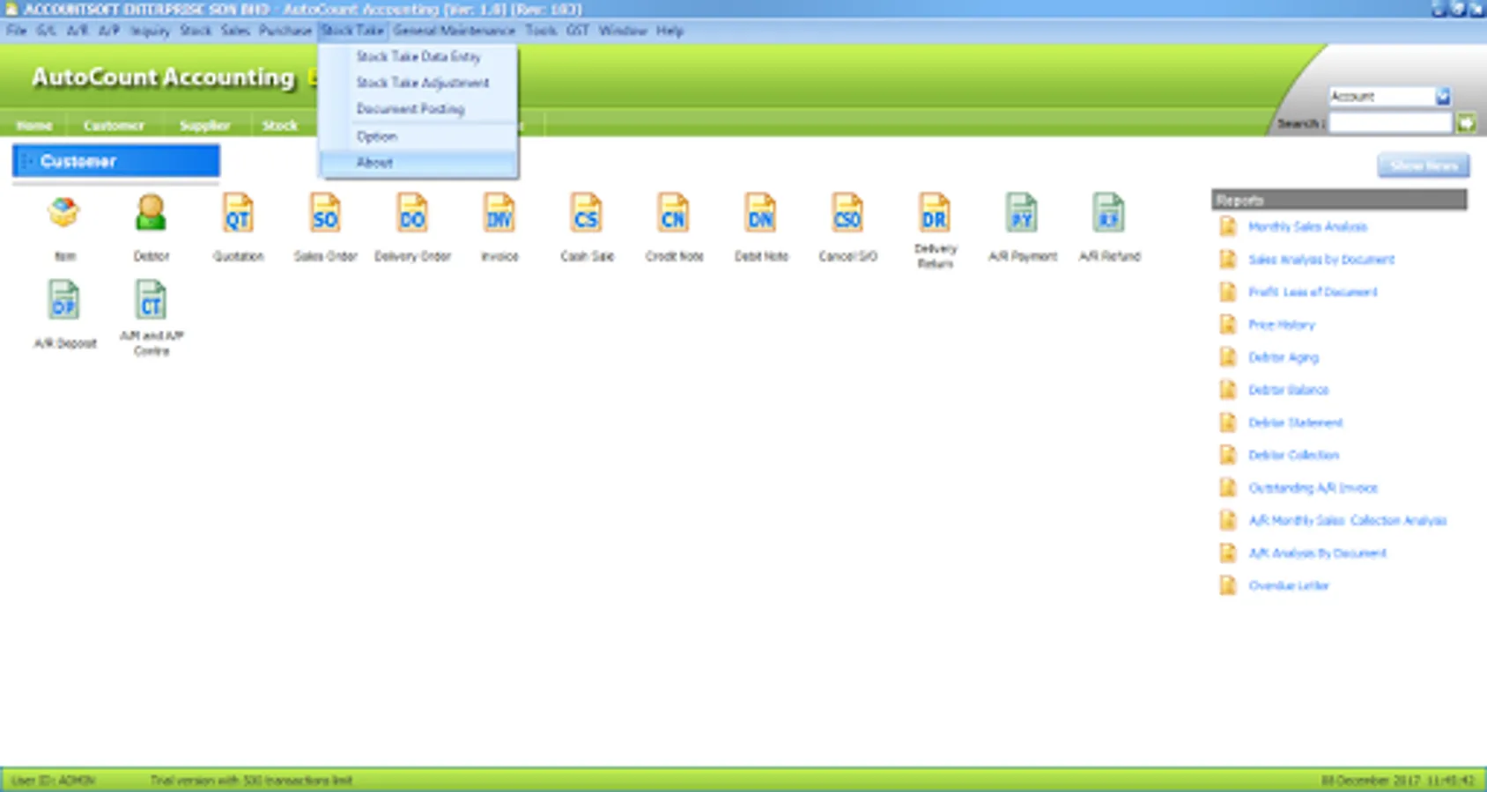
Task: Open the Inquiry menu
Action: pos(151,31)
